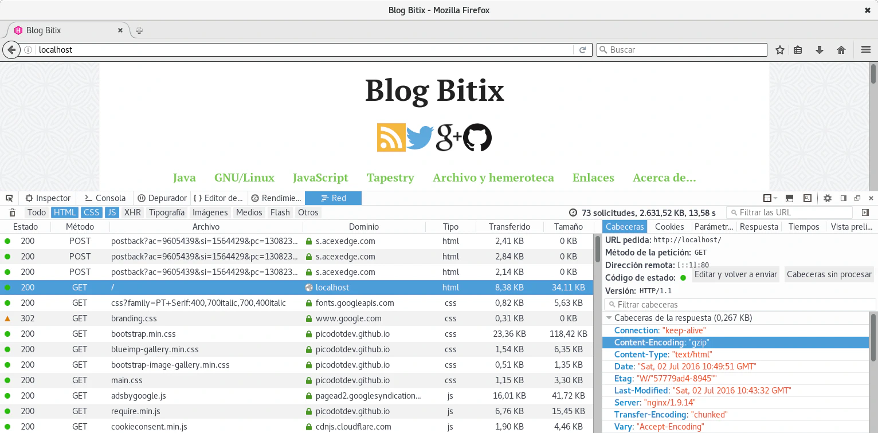Screen dimensions: 878x433
Task: Disable the CSS request filter
Action: pos(91,212)
